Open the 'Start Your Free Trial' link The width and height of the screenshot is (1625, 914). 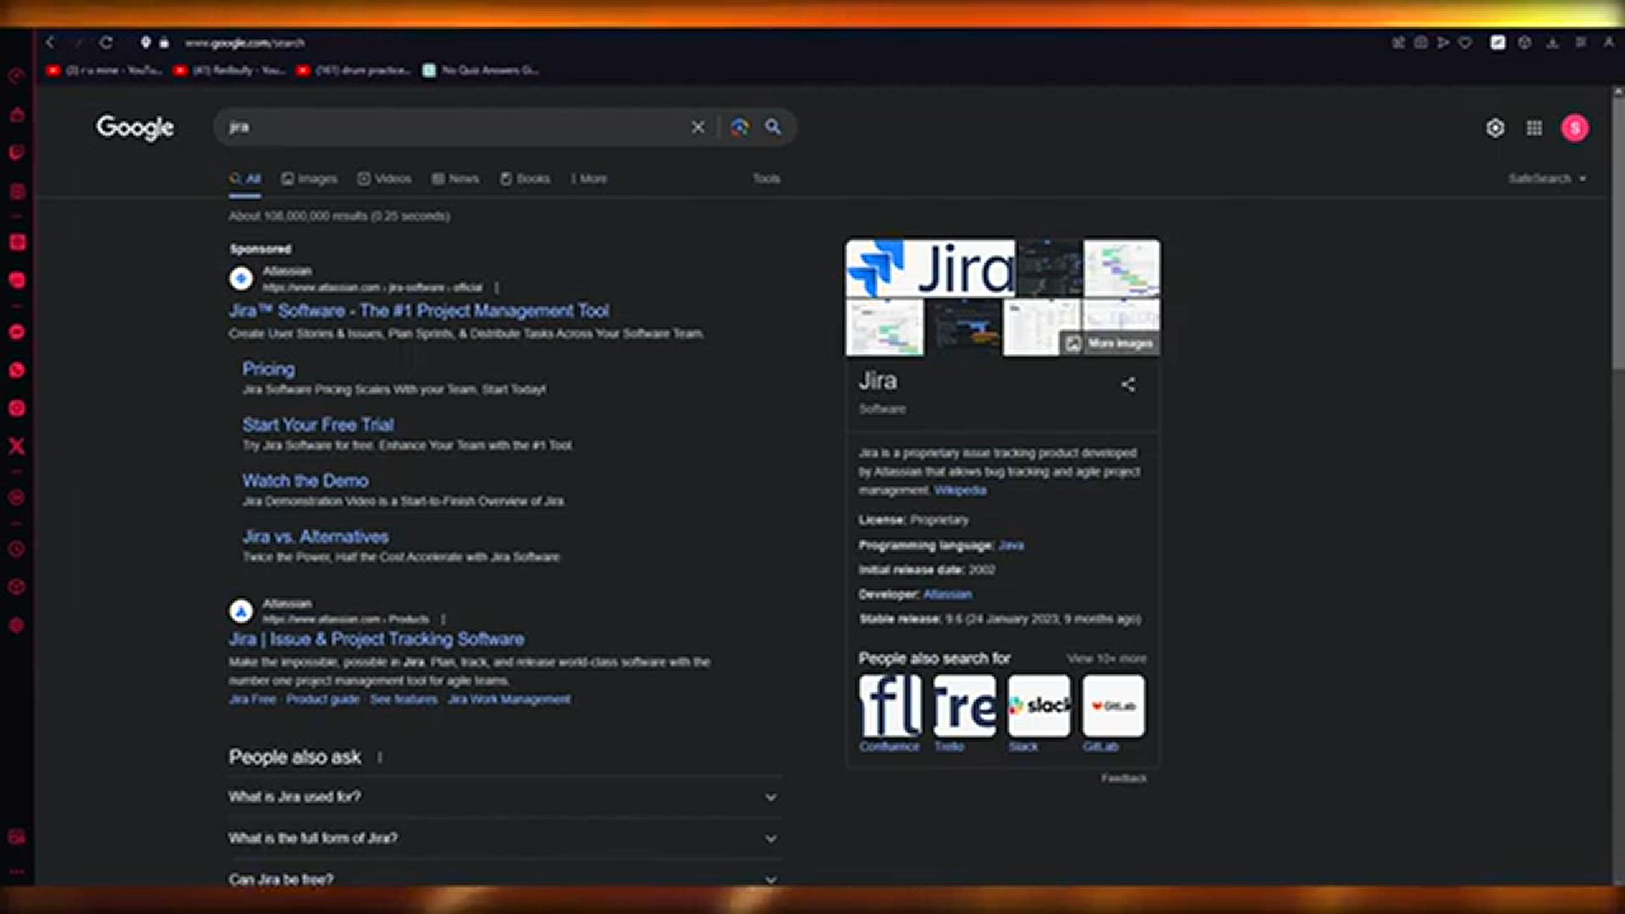coord(318,425)
